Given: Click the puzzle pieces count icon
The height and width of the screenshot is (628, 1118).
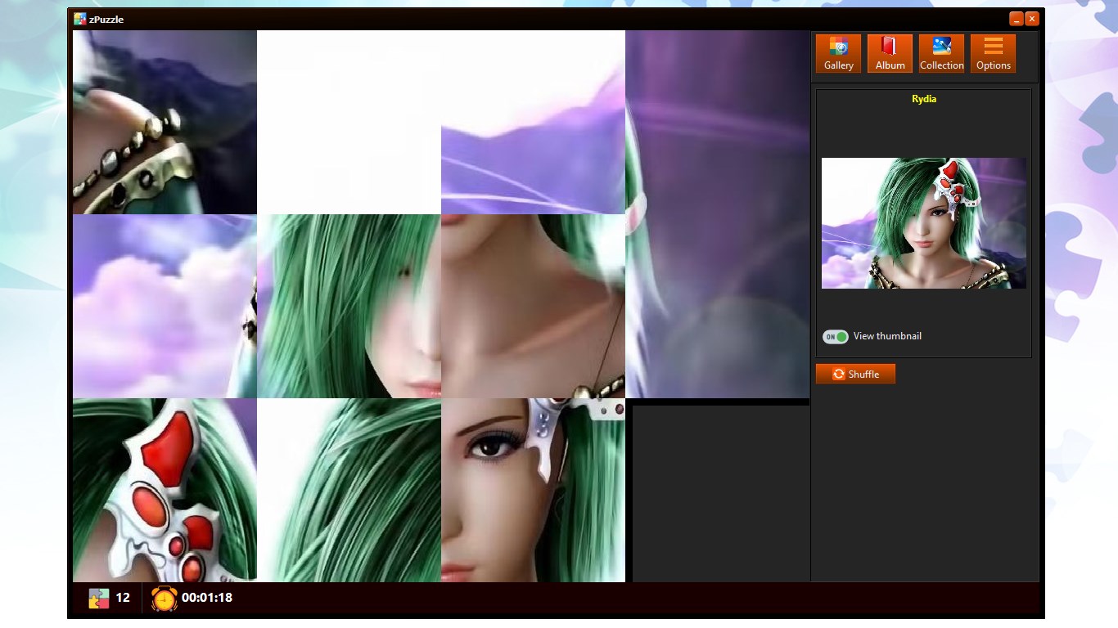Looking at the screenshot, I should 99,599.
